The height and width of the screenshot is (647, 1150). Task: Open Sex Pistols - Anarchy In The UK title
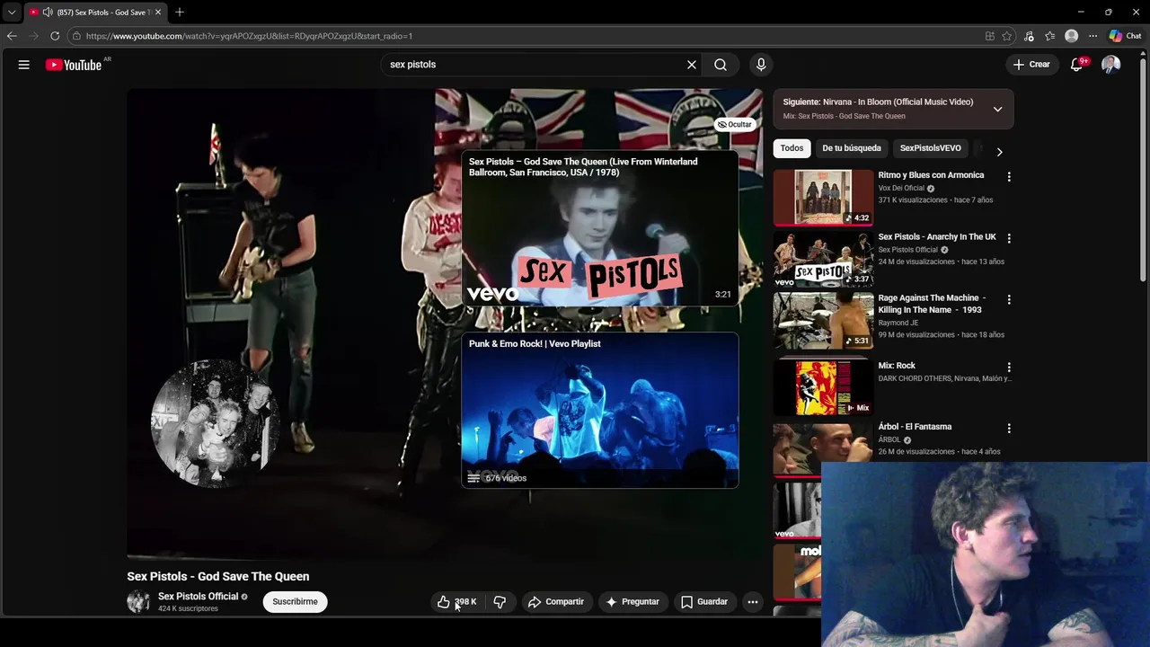pos(937,237)
